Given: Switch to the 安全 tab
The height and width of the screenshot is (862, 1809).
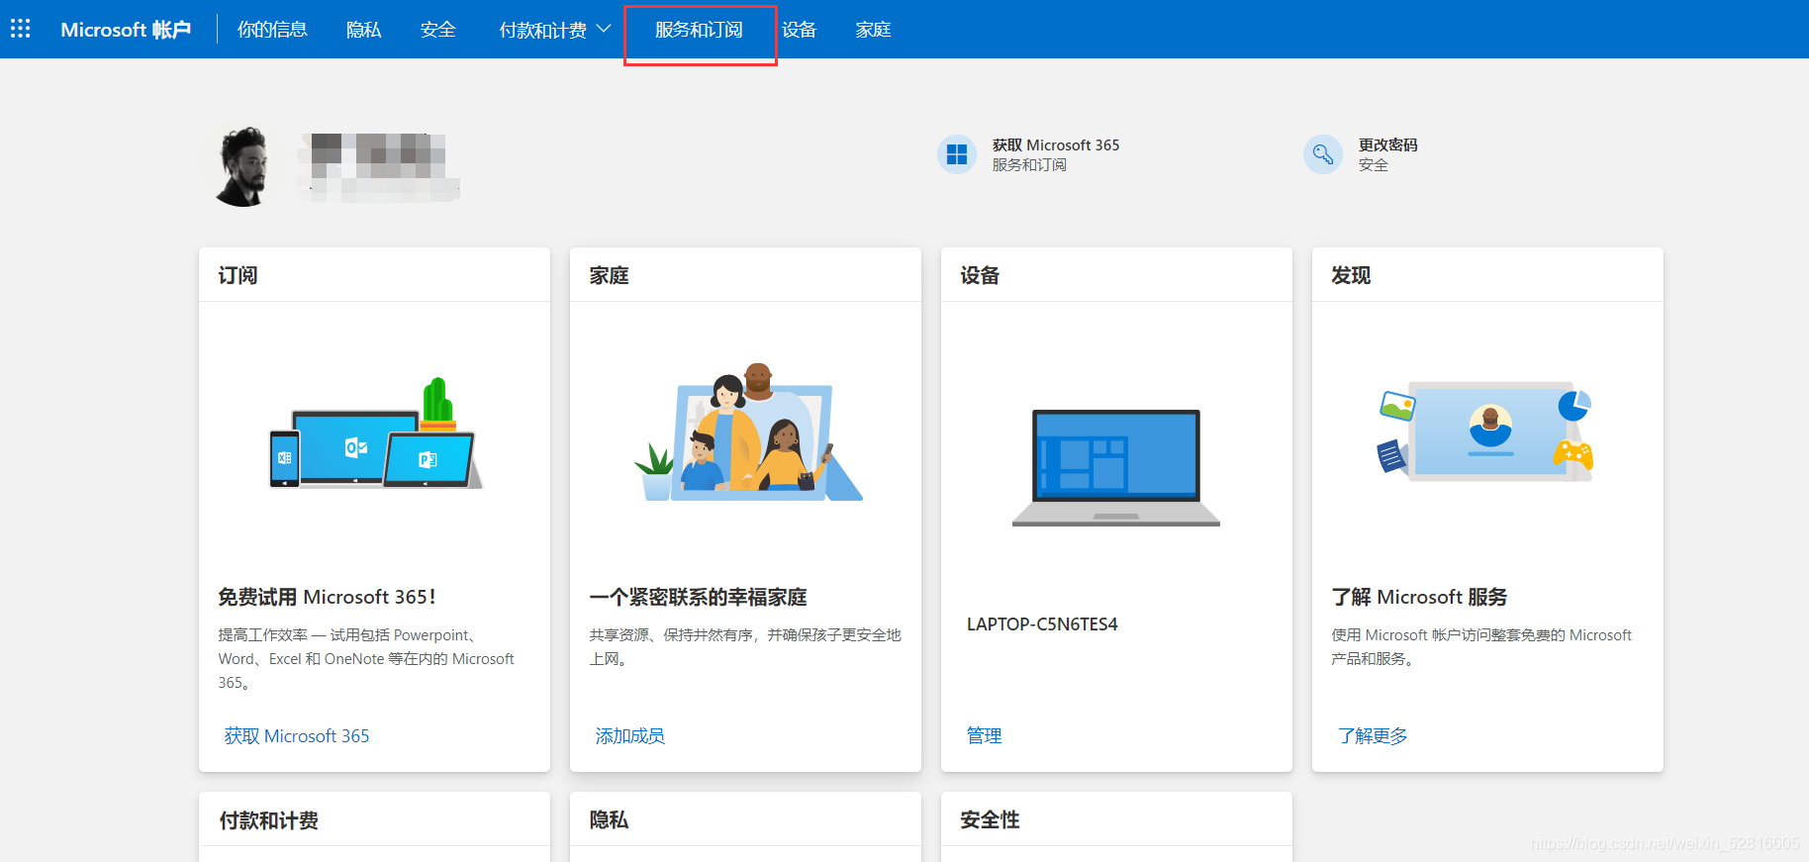Looking at the screenshot, I should pyautogui.click(x=437, y=30).
